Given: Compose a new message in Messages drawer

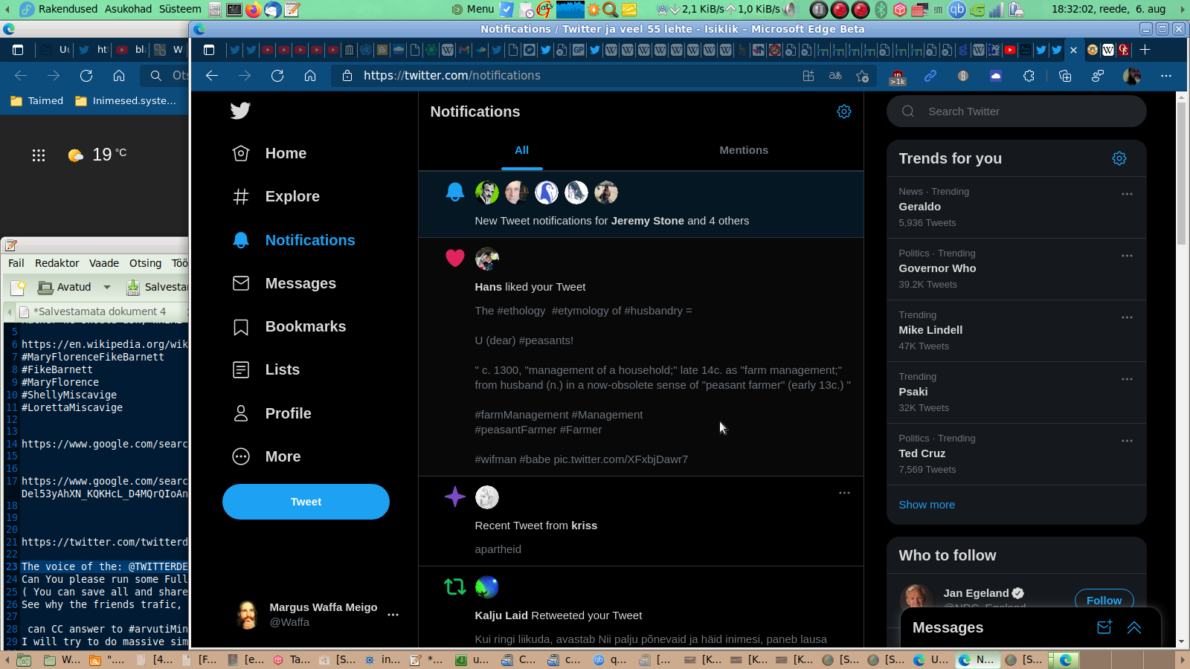Looking at the screenshot, I should coord(1104,627).
